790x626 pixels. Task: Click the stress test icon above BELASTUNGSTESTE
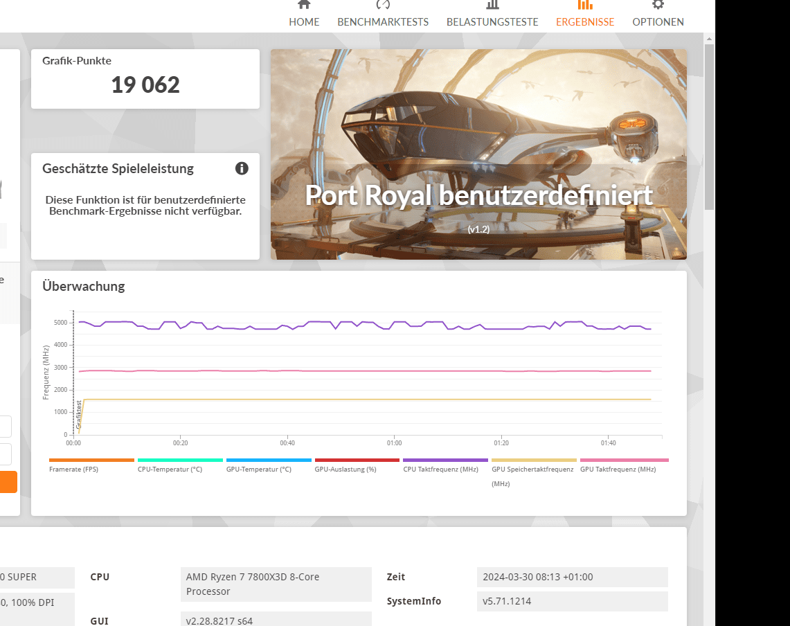point(492,5)
